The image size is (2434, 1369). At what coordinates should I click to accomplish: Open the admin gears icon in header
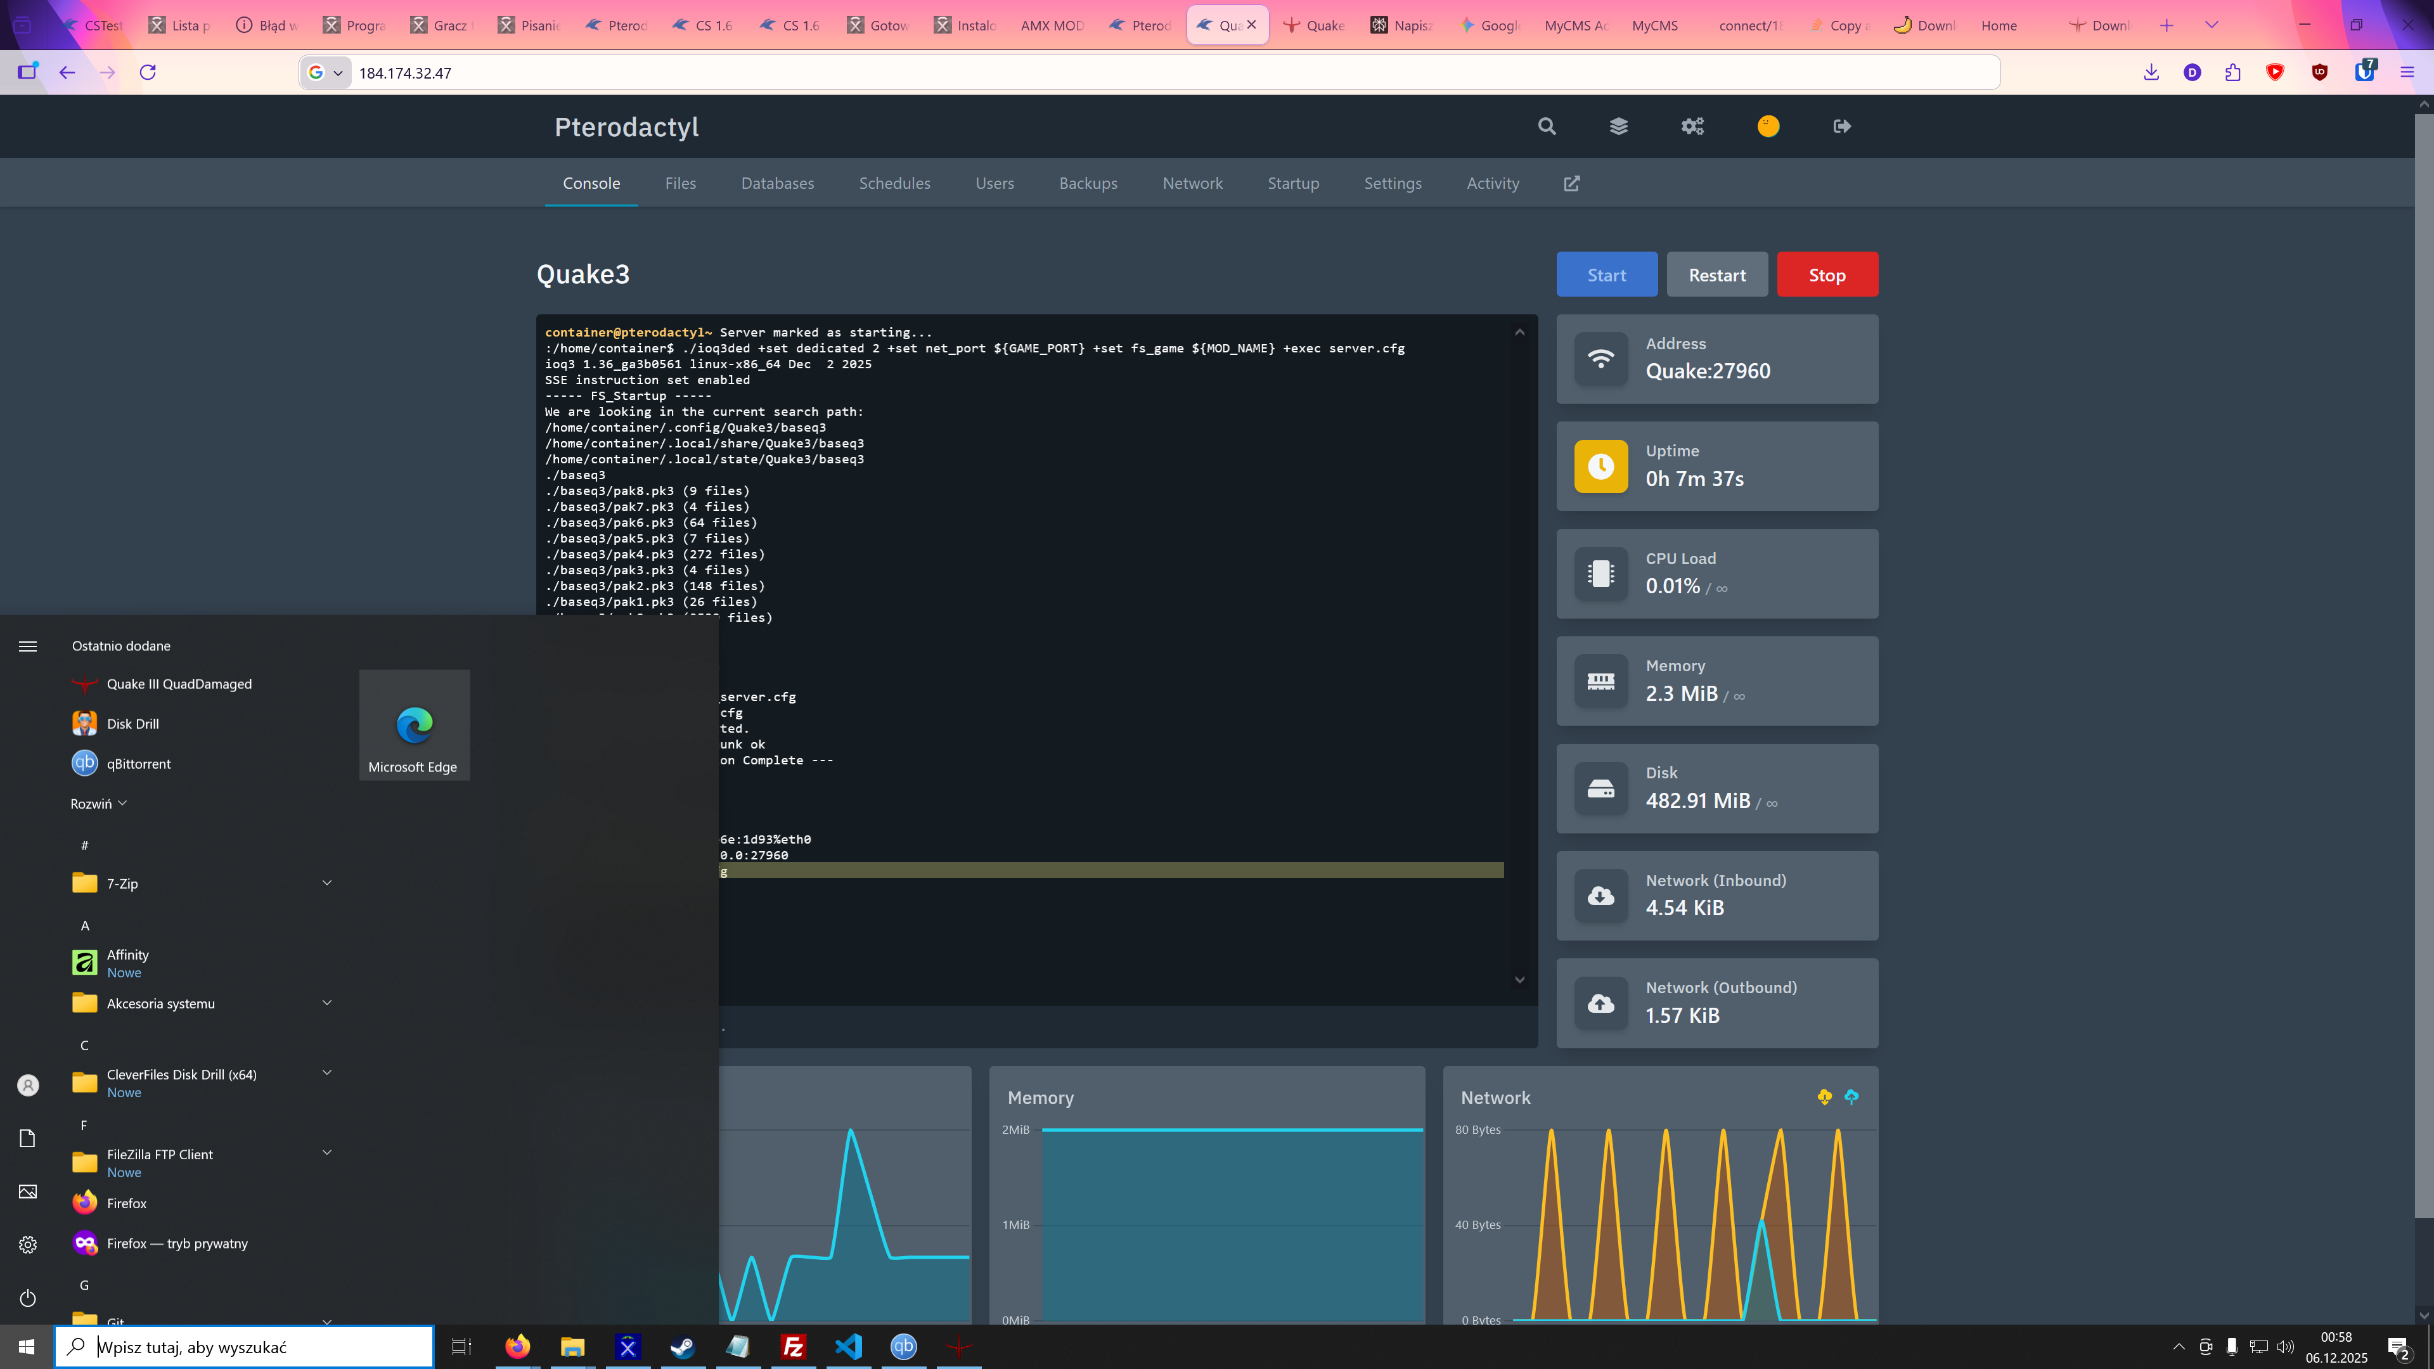click(1691, 127)
